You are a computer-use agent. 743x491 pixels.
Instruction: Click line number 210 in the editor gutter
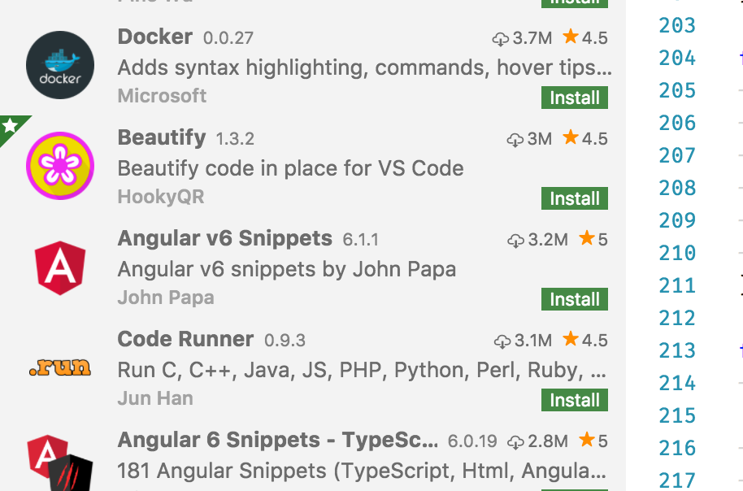(676, 253)
